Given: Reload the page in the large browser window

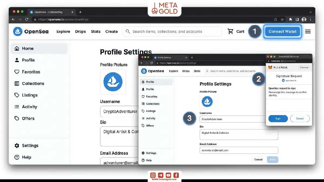Looking at the screenshot, I should click(27, 19).
